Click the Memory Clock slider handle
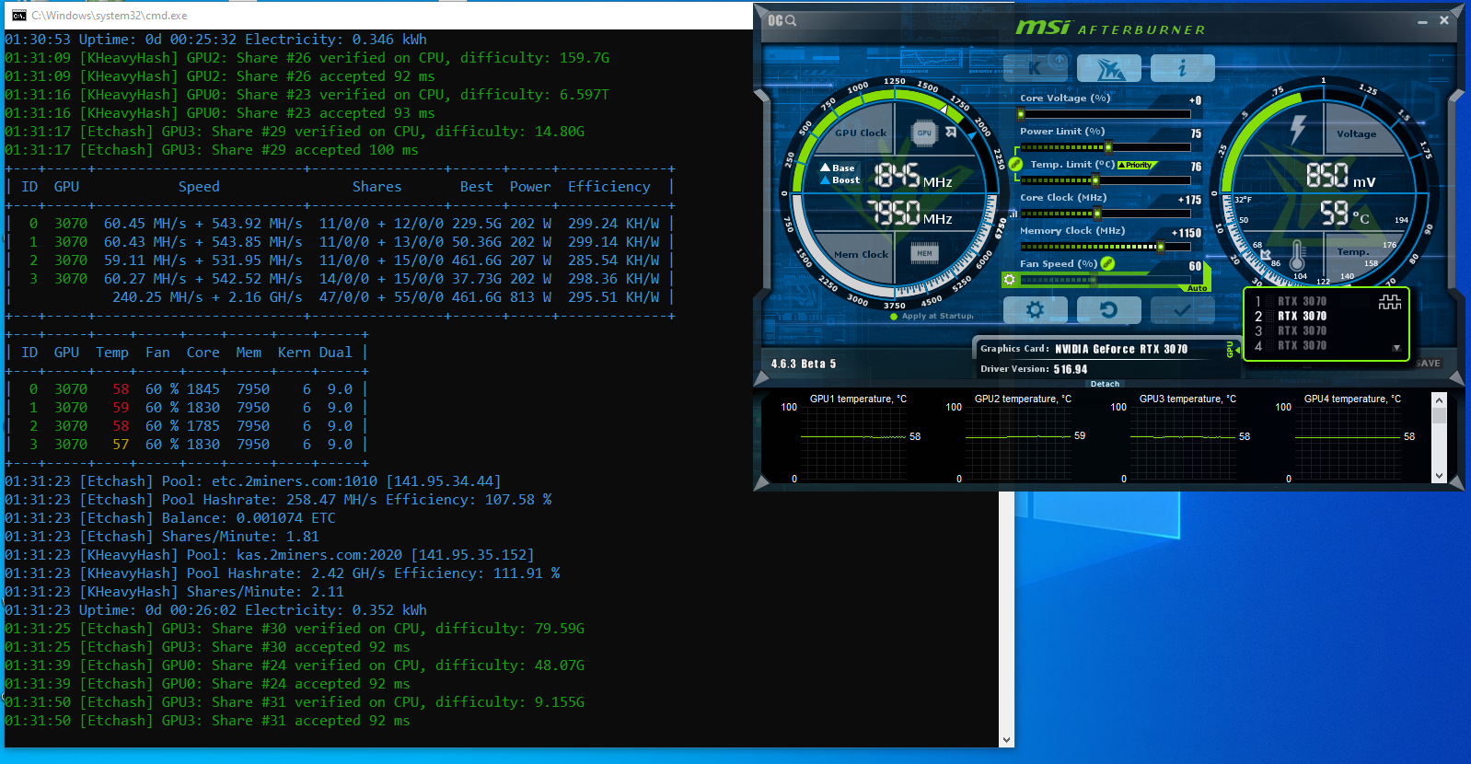The width and height of the screenshot is (1471, 764). 1160,247
